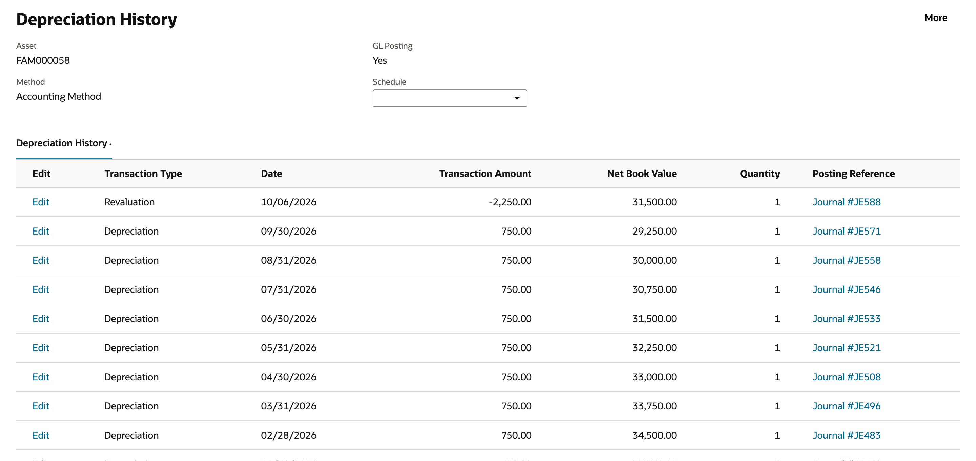Open Journal #JE588 posting reference
This screenshot has height=461, width=976.
(847, 202)
